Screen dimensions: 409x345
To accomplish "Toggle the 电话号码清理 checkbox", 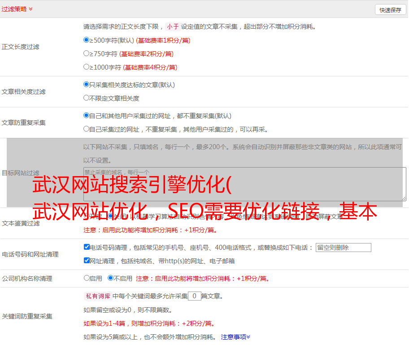I will (87, 247).
